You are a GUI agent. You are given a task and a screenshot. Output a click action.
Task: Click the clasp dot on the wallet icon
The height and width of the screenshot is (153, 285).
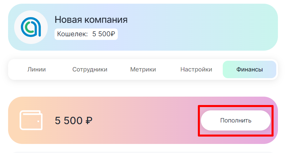point(38,121)
